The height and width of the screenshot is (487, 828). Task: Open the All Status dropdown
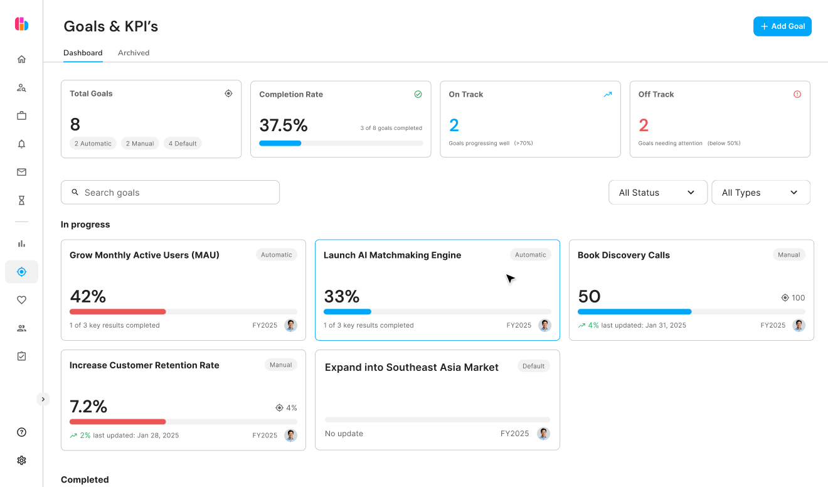click(x=657, y=193)
